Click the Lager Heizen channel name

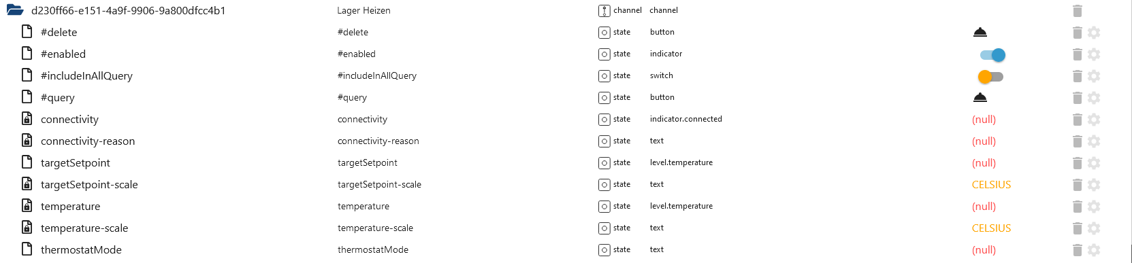tap(363, 10)
